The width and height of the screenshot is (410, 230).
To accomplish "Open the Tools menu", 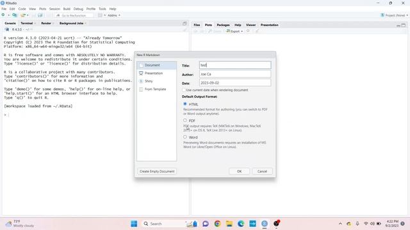I will [102, 9].
